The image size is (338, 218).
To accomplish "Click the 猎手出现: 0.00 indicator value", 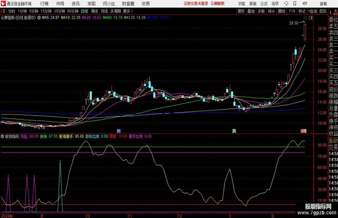I will [x=140, y=136].
